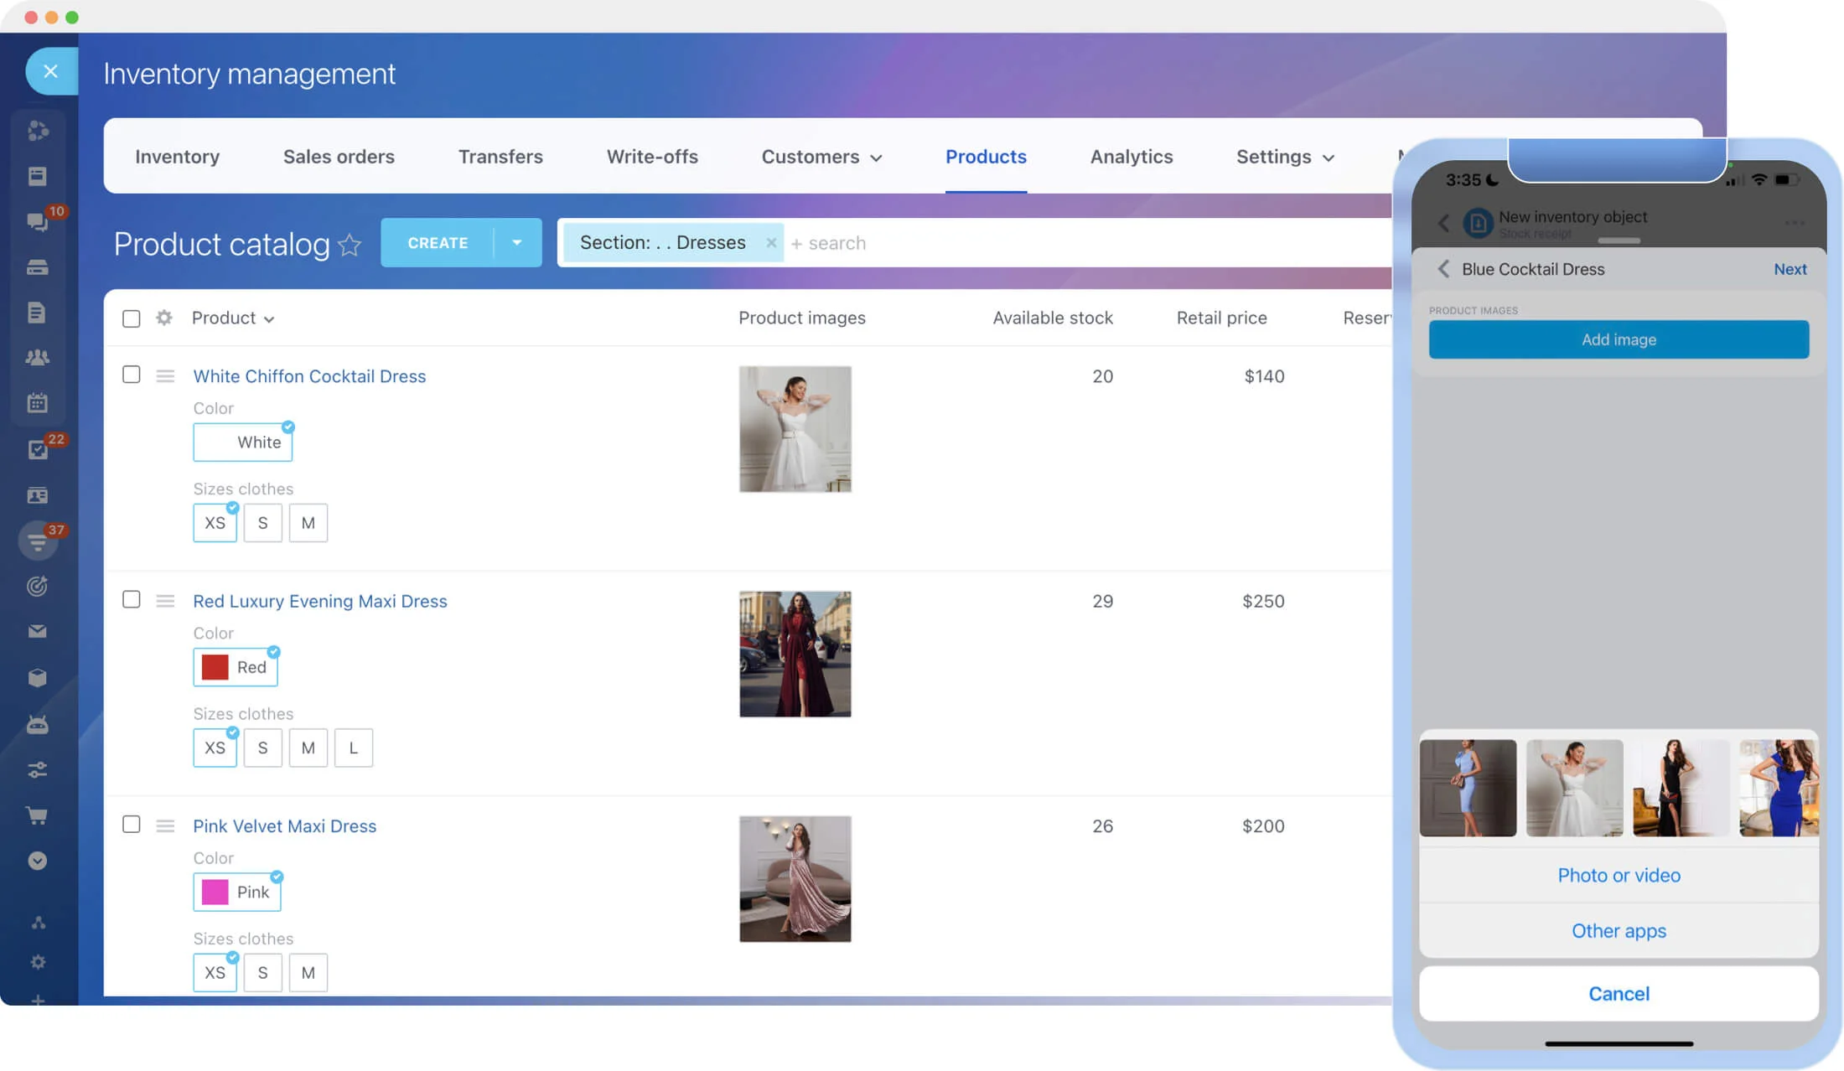Screen dimensions: 1844x1071
Task: Click the favorite star beside Product catalog
Action: 350,245
